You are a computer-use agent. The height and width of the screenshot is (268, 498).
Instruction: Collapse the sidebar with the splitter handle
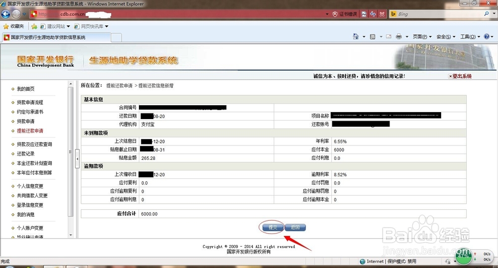click(x=77, y=158)
